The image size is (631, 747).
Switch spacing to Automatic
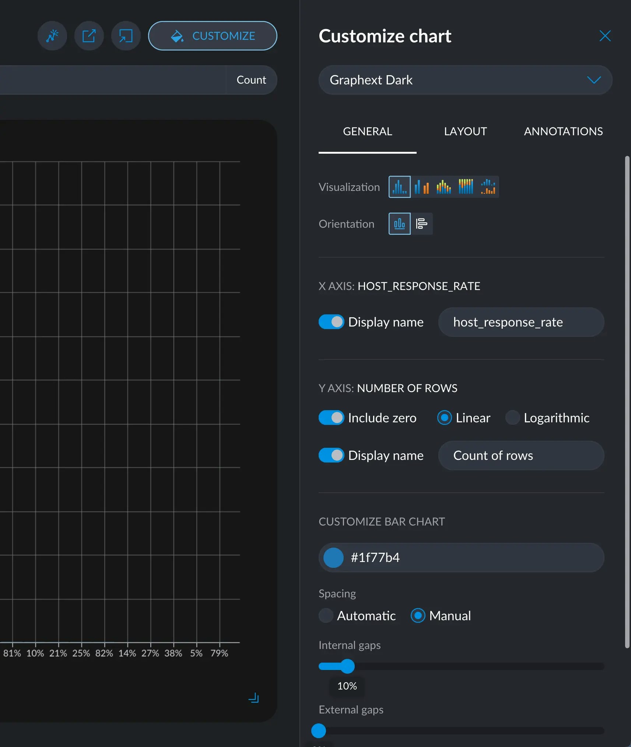326,615
